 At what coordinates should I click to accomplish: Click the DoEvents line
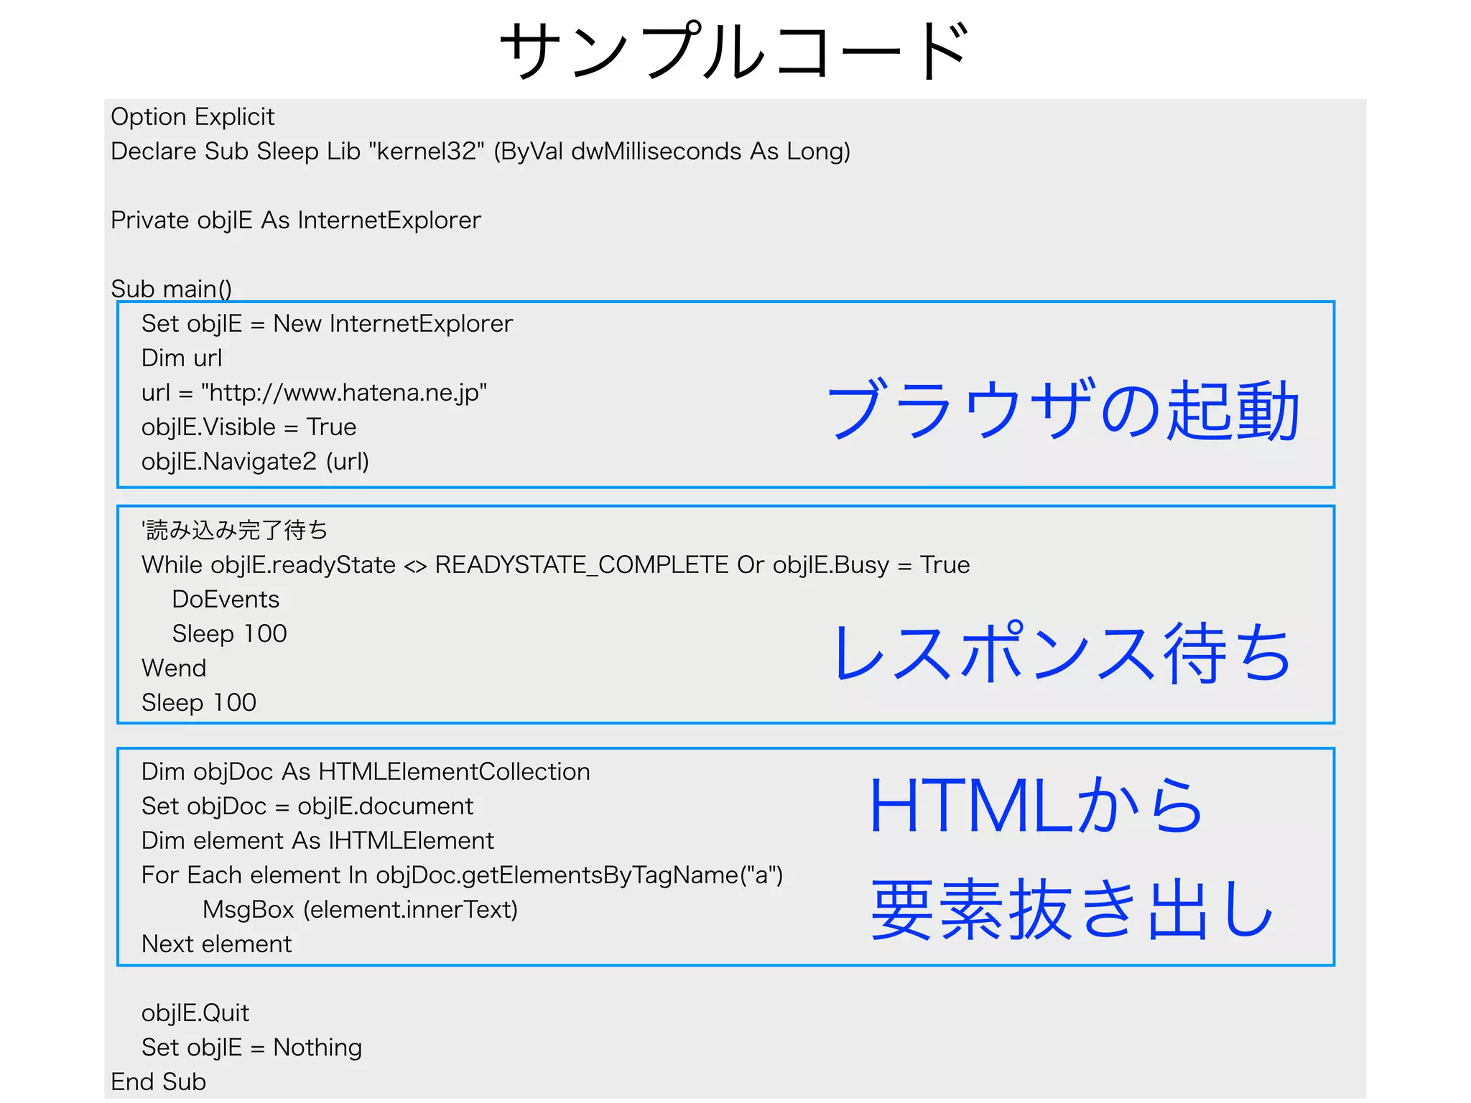[226, 600]
